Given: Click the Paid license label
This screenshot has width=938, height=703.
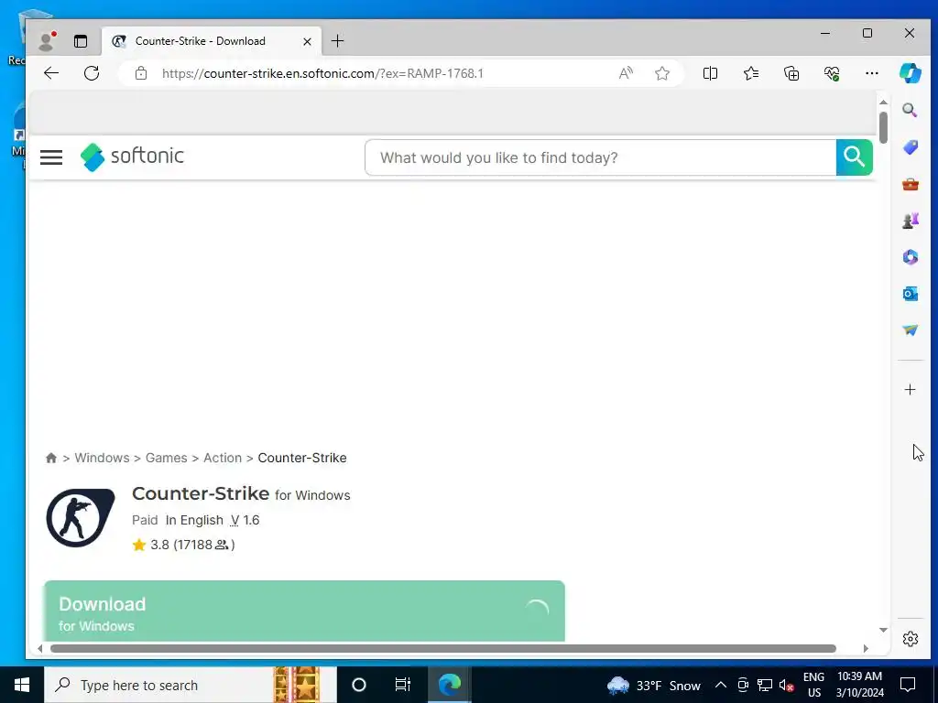Looking at the screenshot, I should click(x=145, y=520).
